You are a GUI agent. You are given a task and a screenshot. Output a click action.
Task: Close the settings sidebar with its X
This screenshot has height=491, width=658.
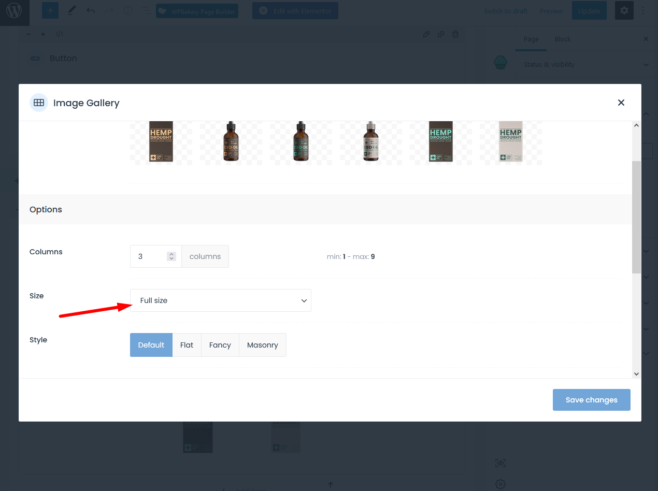[646, 39]
